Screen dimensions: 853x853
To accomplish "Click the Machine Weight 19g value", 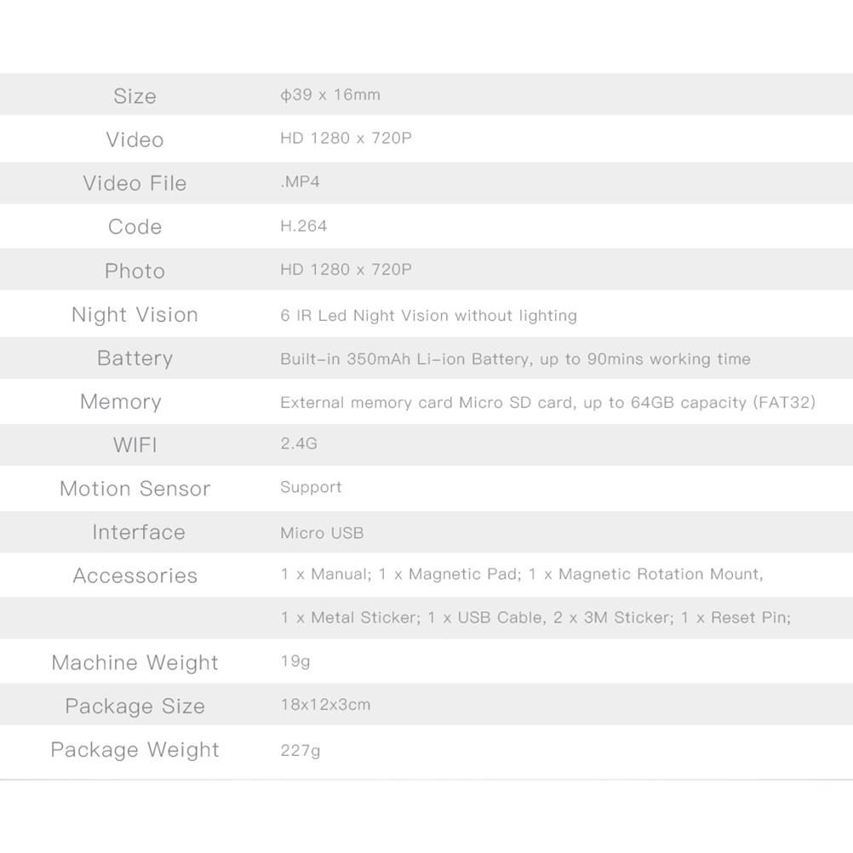I will point(295,661).
